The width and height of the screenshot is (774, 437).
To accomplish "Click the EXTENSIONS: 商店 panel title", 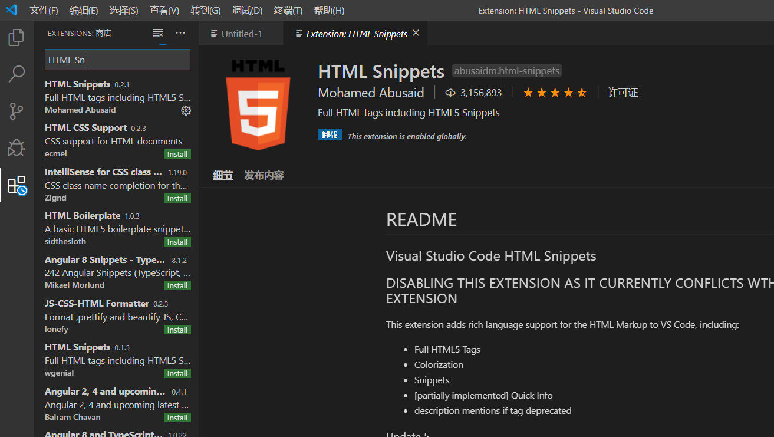I will pos(80,33).
